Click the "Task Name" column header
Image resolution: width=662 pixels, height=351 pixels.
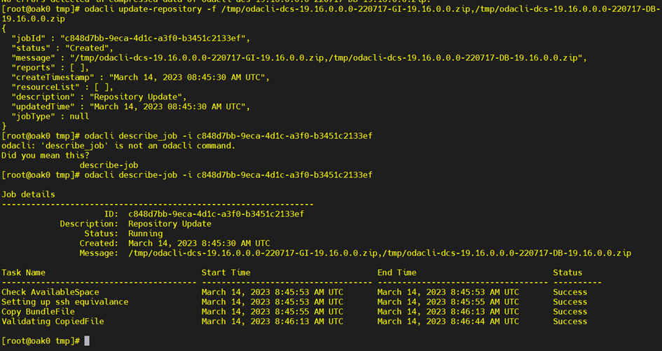coord(23,273)
